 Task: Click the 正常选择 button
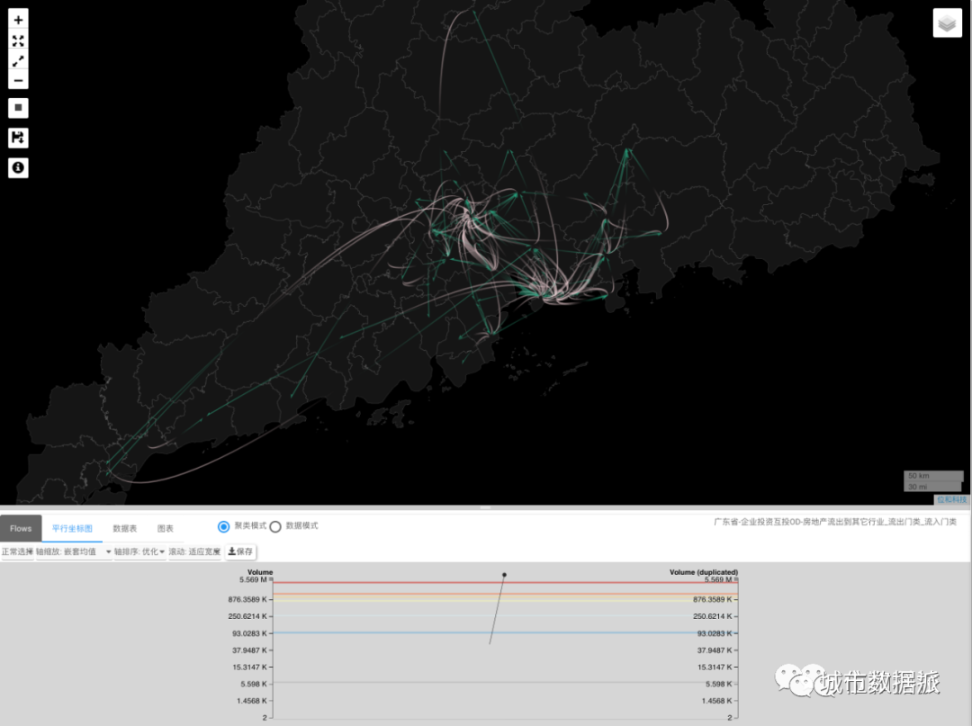pos(17,552)
